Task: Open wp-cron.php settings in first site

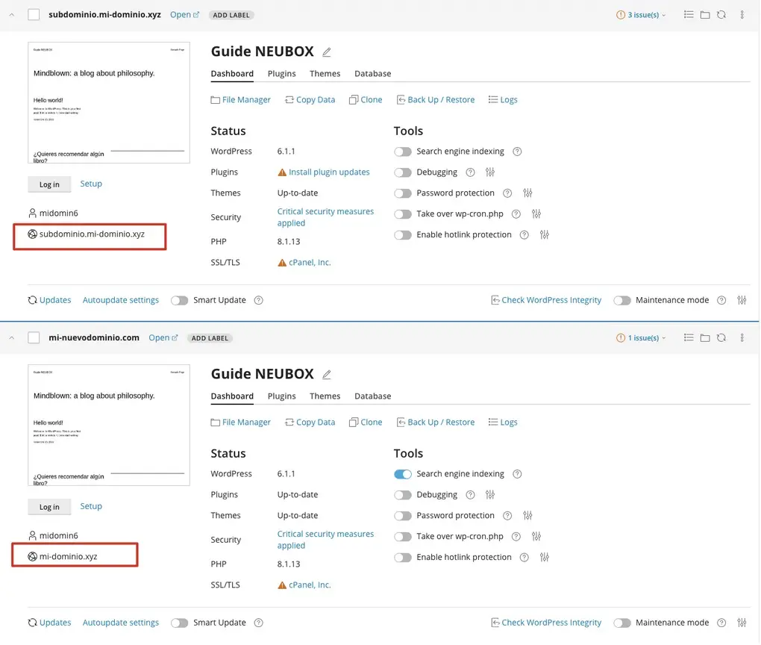Action: pyautogui.click(x=536, y=214)
